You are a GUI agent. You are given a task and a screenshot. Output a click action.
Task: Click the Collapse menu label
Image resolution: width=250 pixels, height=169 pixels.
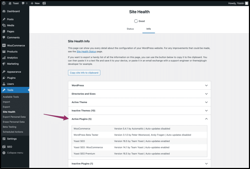click(x=15, y=153)
